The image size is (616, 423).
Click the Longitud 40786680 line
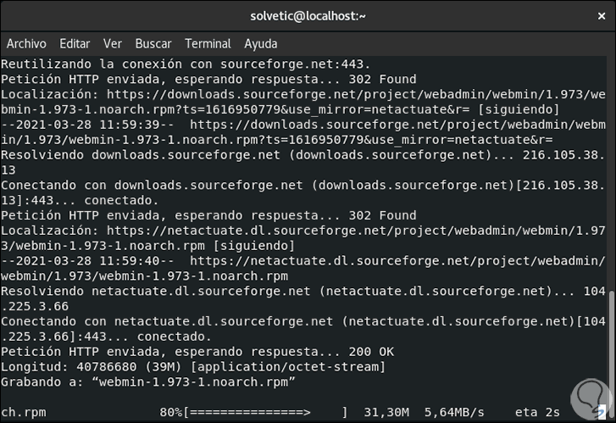(192, 367)
